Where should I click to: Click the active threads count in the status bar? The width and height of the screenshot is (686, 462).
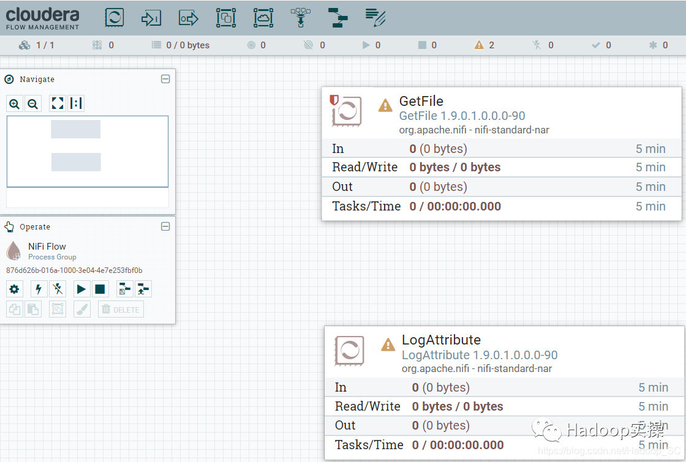[104, 45]
